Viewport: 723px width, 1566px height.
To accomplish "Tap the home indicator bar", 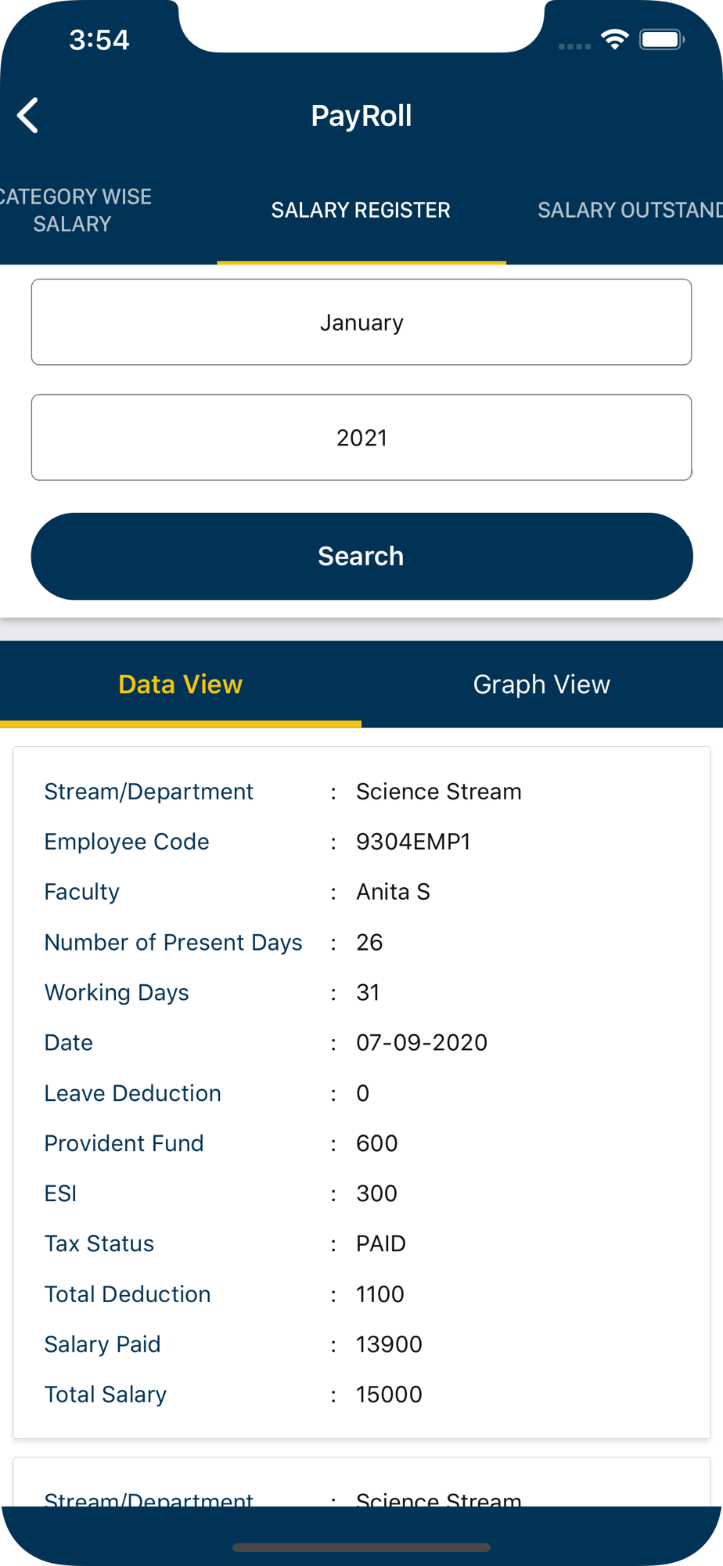I will click(x=361, y=1547).
